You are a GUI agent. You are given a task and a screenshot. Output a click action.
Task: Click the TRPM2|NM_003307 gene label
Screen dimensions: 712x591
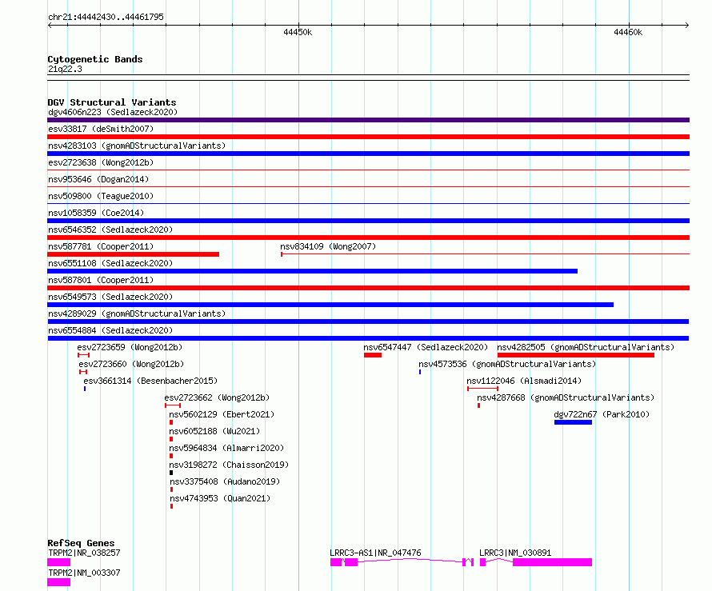pos(84,573)
